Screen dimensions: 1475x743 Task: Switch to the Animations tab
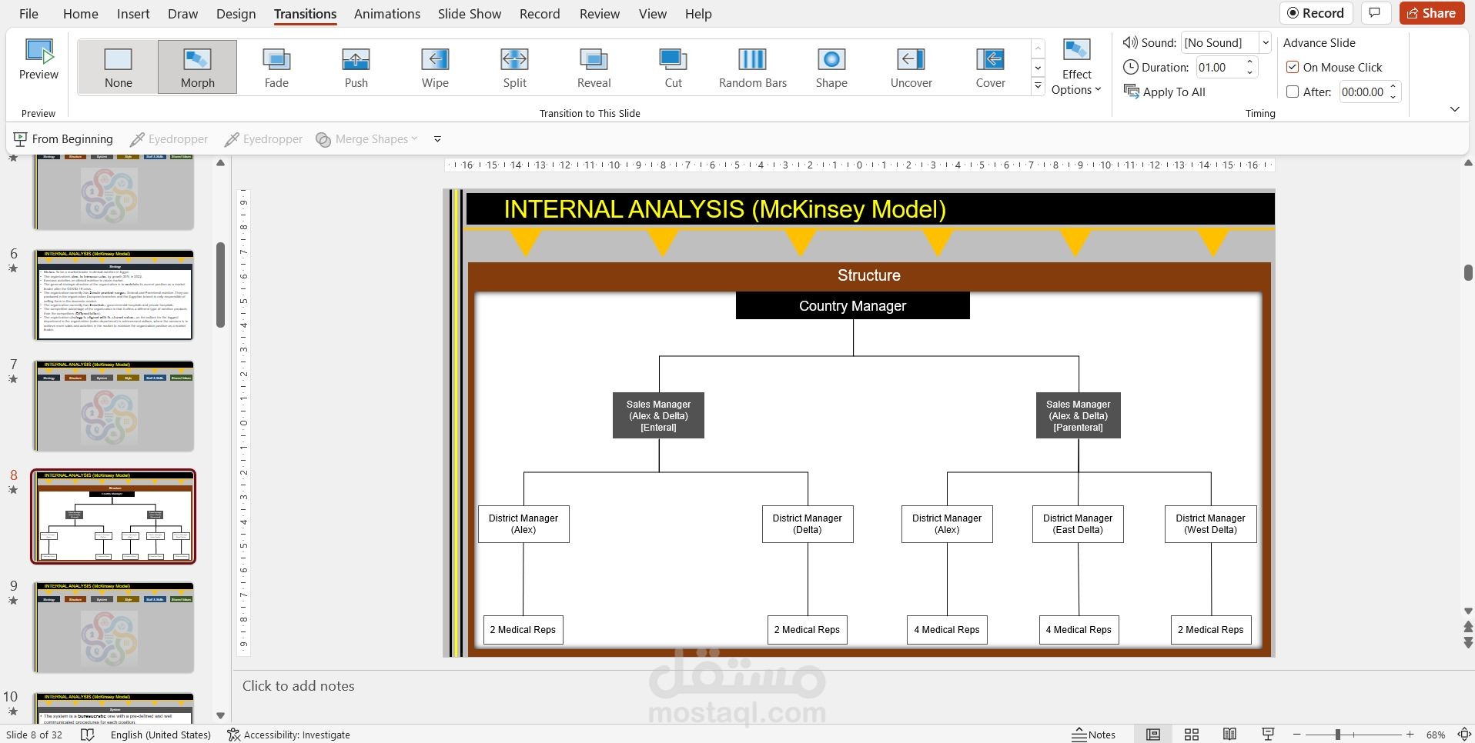tap(387, 14)
